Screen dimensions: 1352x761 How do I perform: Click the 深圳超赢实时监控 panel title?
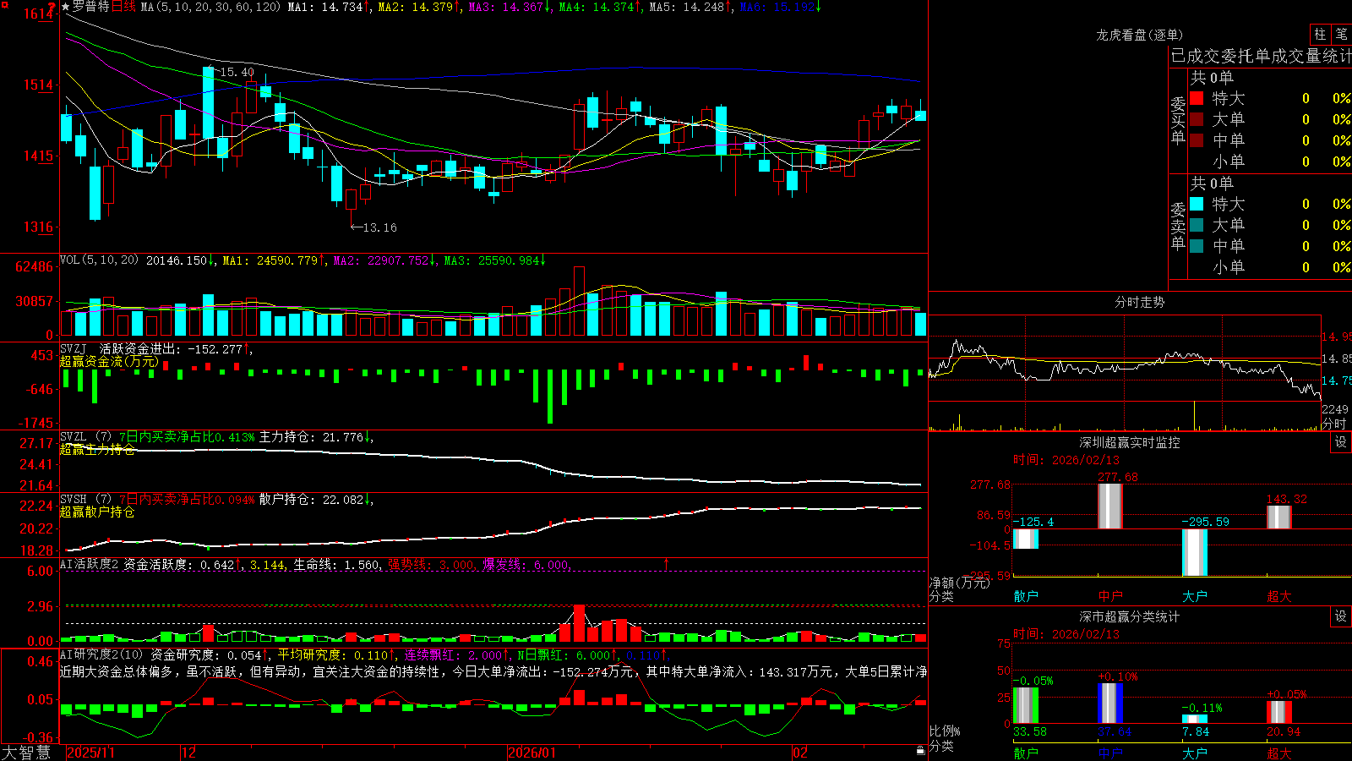pos(1130,442)
